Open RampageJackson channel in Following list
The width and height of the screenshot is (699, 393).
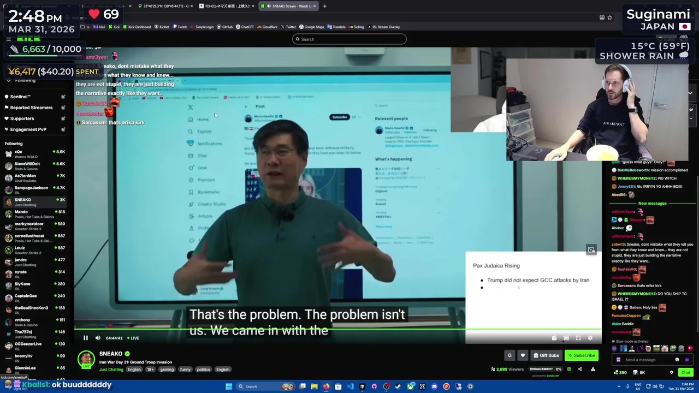(35, 190)
